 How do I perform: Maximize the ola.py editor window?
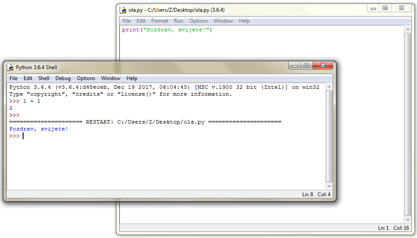[385, 8]
